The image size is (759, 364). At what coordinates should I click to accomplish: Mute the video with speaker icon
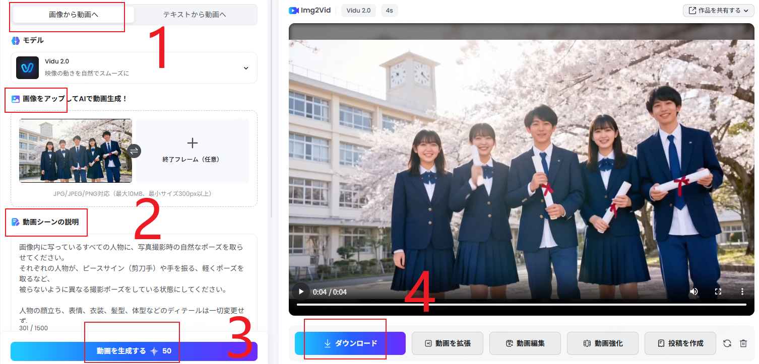tap(694, 292)
